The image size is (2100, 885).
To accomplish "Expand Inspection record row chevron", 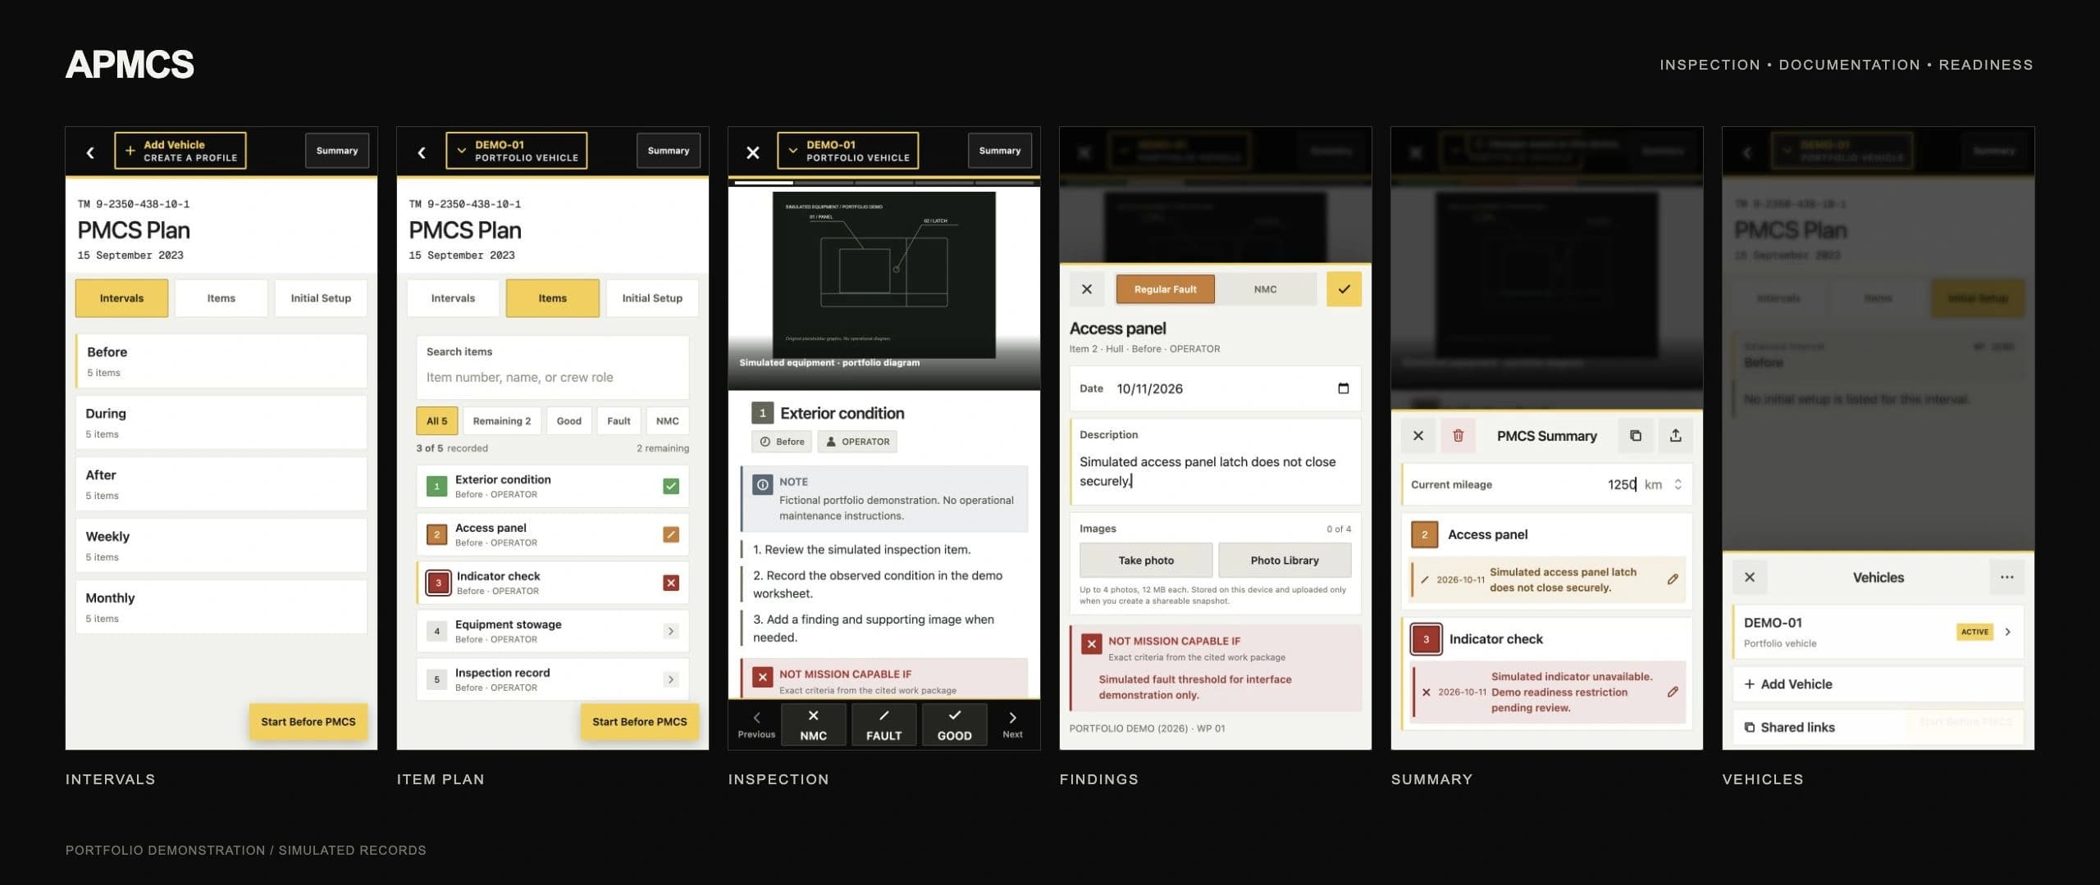I will (x=671, y=680).
